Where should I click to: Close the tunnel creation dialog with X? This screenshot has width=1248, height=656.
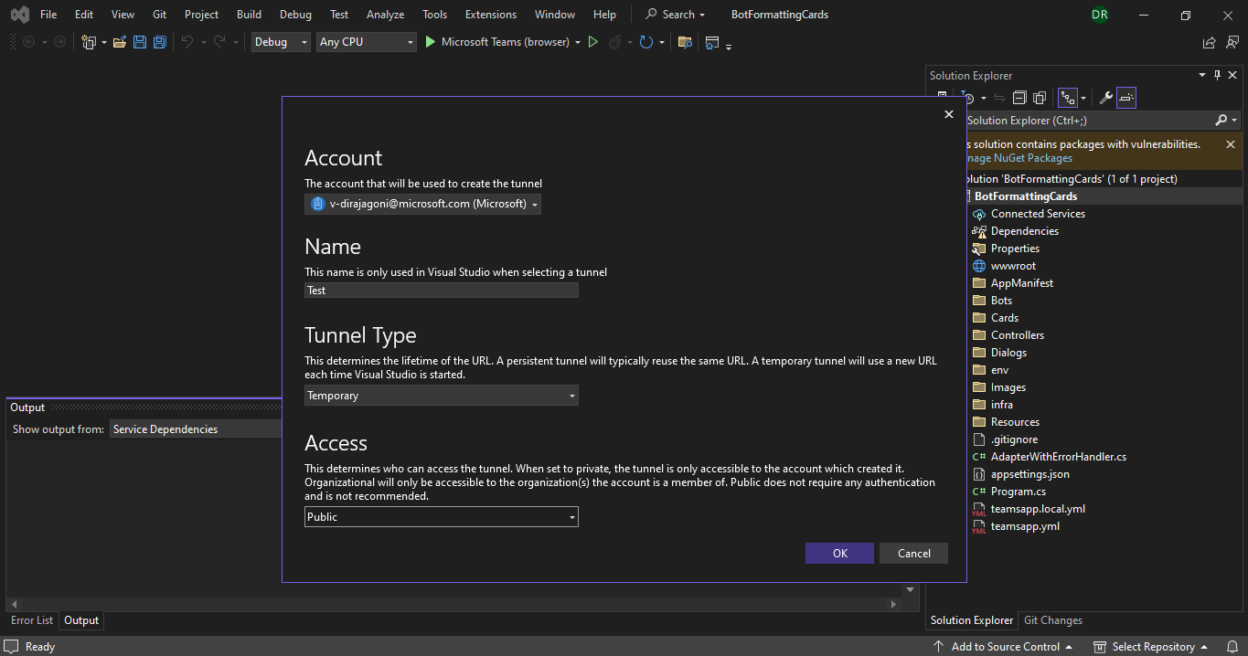(948, 114)
